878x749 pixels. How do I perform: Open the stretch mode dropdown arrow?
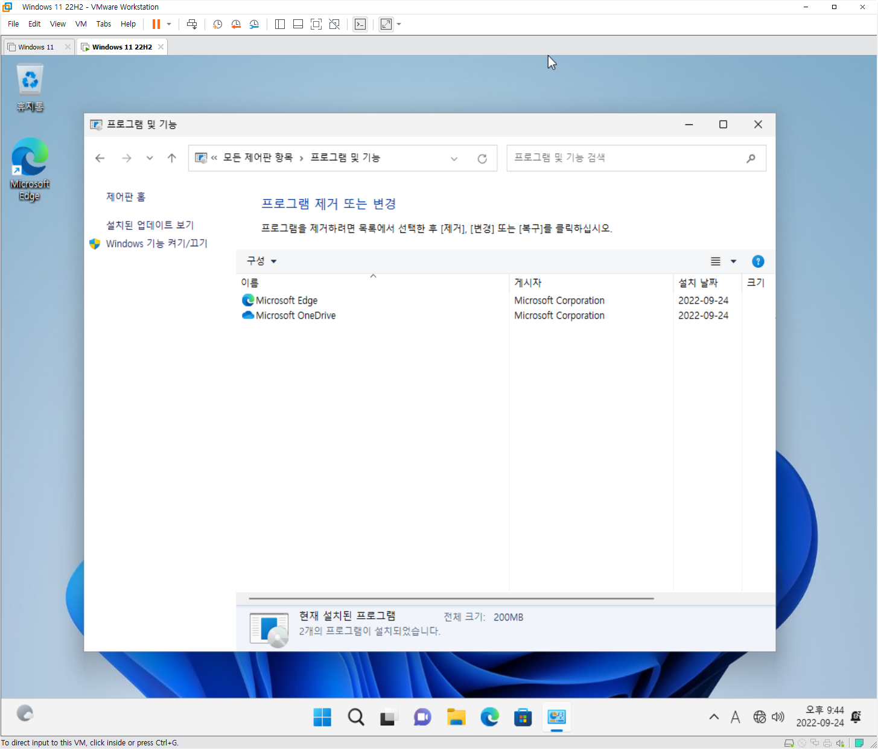pyautogui.click(x=399, y=24)
